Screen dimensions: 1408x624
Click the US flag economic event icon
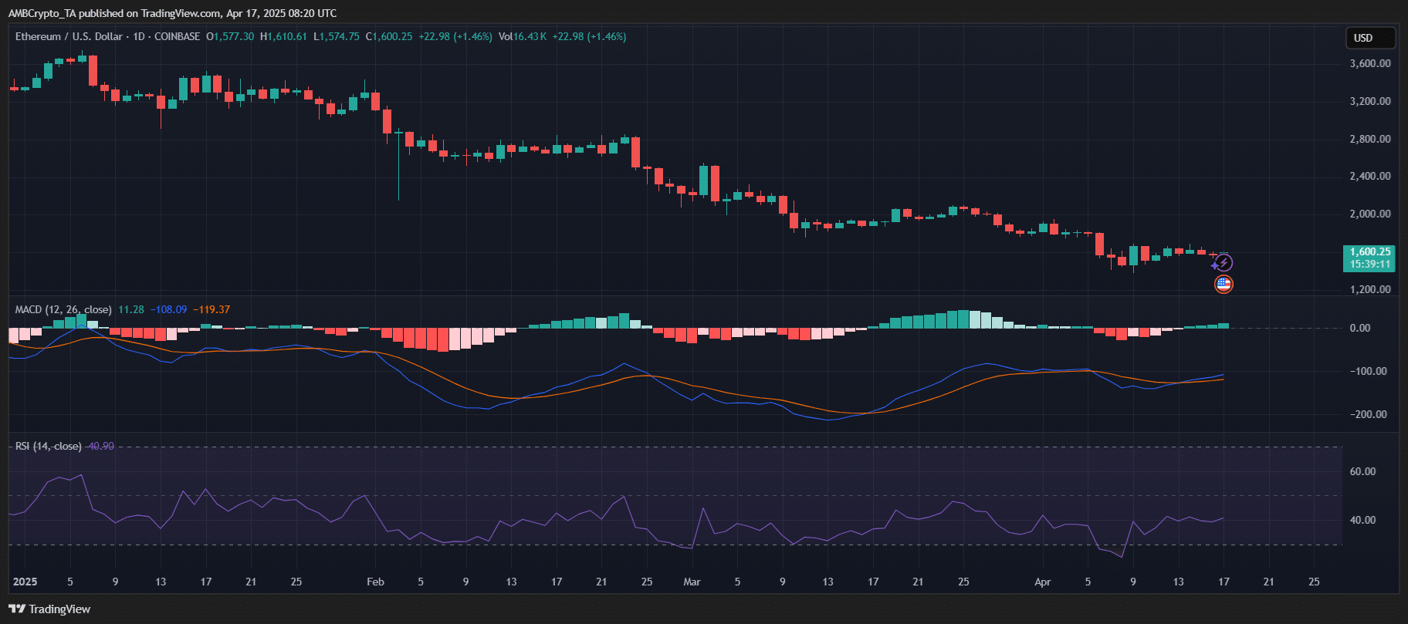[x=1224, y=285]
